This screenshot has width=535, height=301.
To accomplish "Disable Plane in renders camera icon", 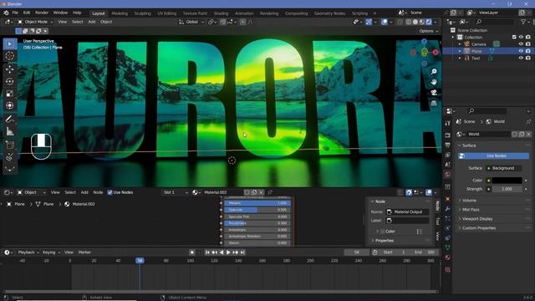I will (528, 51).
